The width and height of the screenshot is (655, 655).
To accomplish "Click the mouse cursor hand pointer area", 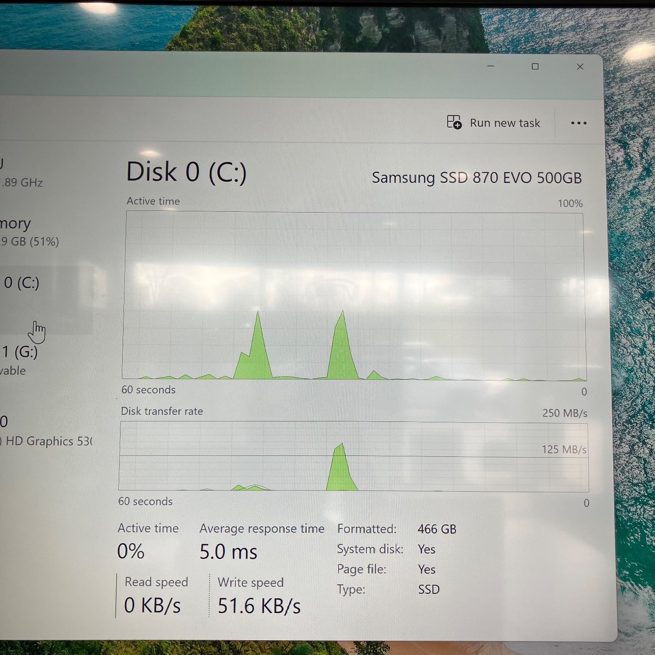I will 37,332.
